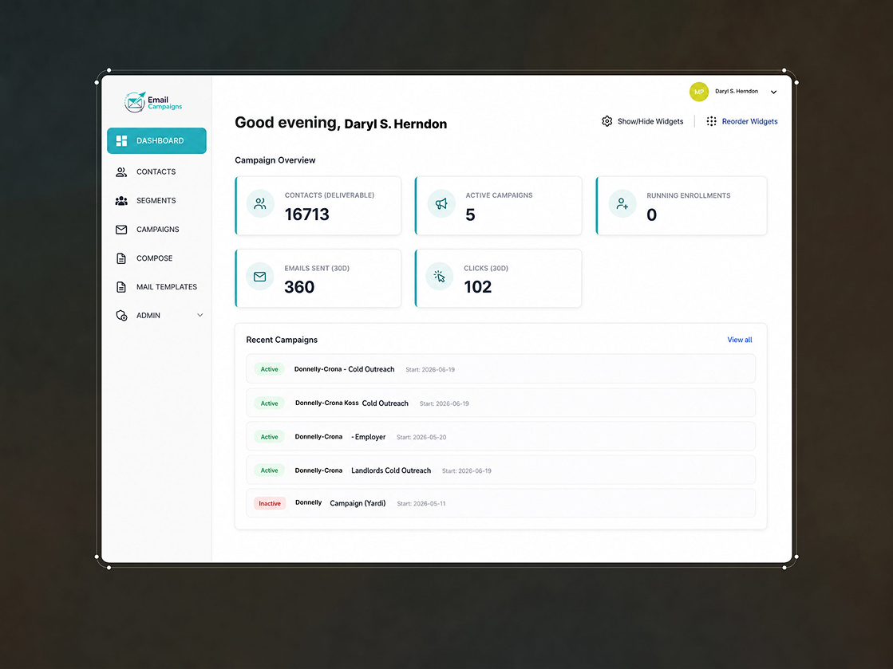Click the Active Campaigns value 5
This screenshot has width=893, height=669.
pyautogui.click(x=470, y=214)
